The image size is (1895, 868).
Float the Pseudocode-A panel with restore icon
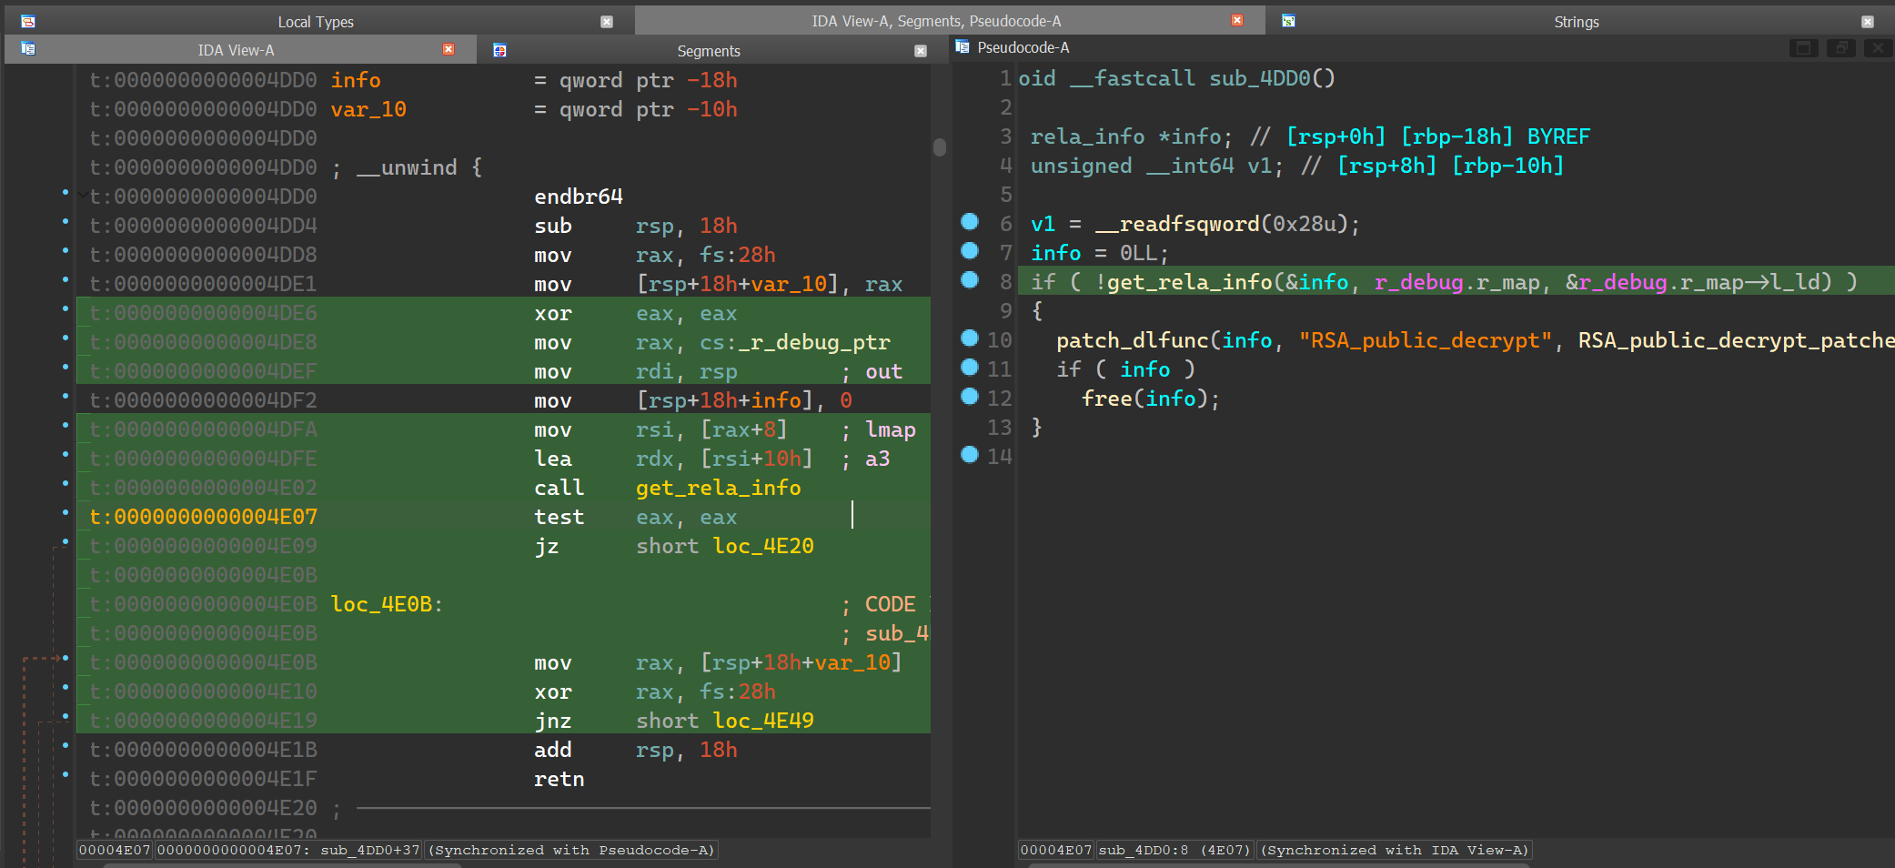tap(1841, 48)
